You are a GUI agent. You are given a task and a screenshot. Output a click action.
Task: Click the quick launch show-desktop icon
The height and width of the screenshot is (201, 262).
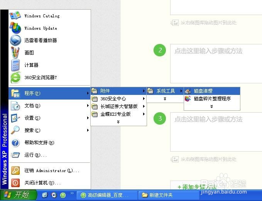(45, 195)
